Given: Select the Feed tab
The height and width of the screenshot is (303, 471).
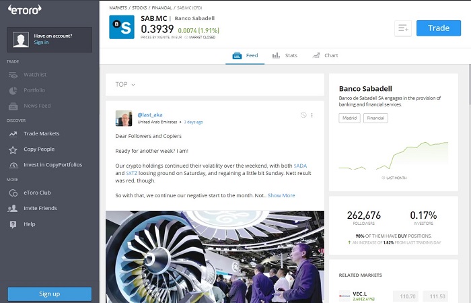Looking at the screenshot, I should (x=245, y=56).
